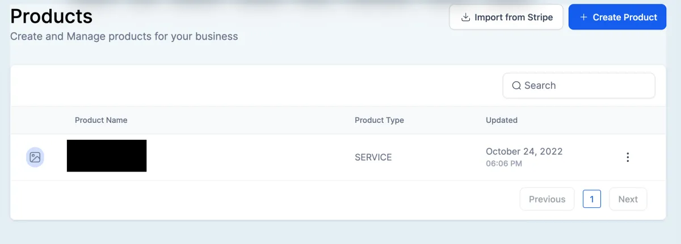Viewport: 681px width, 244px height.
Task: Click the SERVICE product type cell
Action: 373,157
